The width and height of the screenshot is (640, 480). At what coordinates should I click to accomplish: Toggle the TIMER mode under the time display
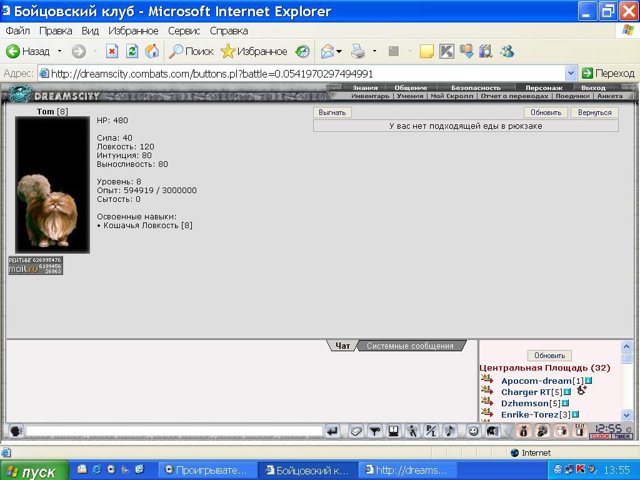pyautogui.click(x=622, y=436)
